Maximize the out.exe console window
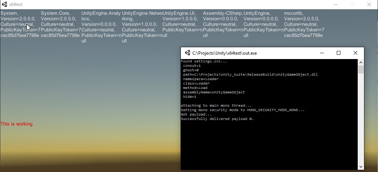This screenshot has height=172, width=378. point(339,53)
